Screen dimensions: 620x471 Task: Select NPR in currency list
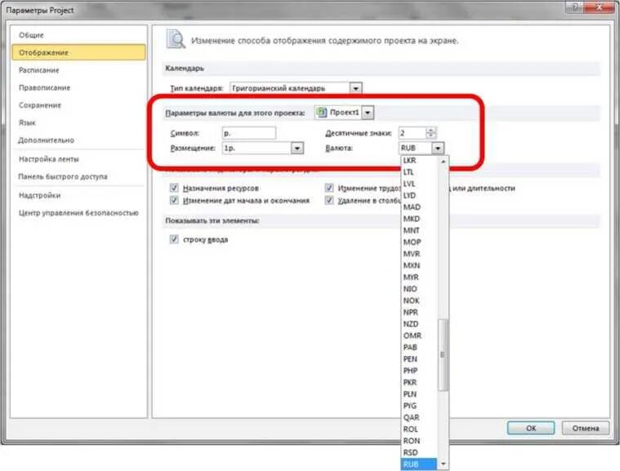[x=419, y=312]
